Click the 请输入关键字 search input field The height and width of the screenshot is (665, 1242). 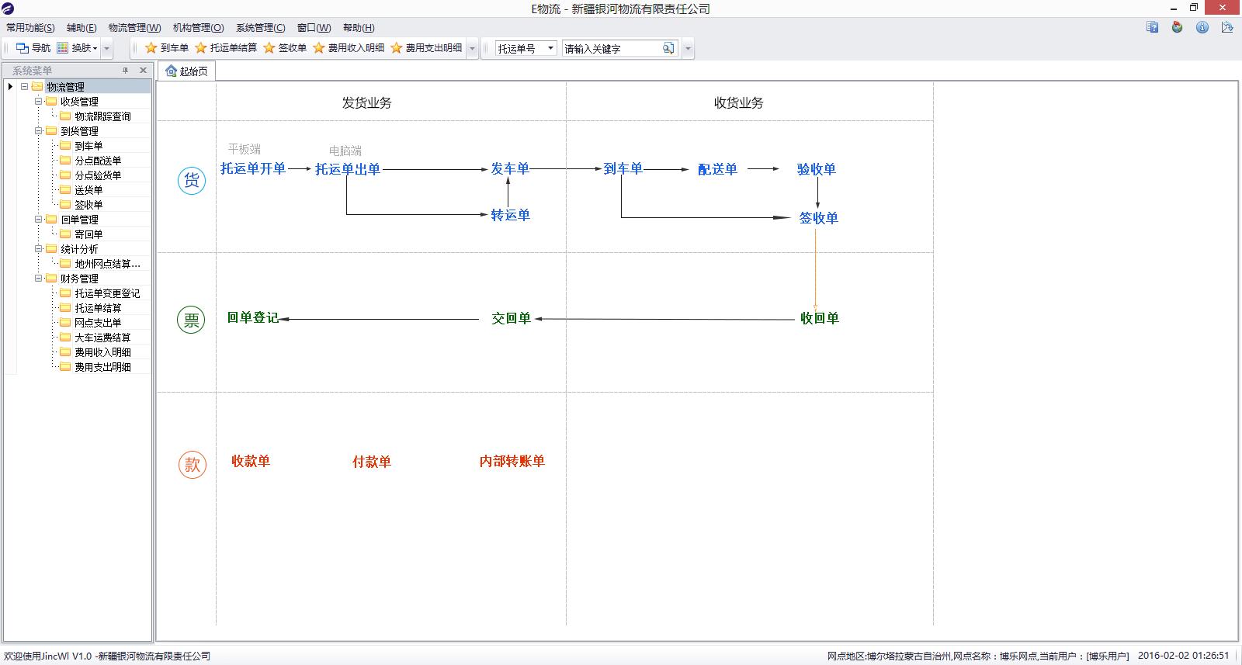tap(611, 49)
